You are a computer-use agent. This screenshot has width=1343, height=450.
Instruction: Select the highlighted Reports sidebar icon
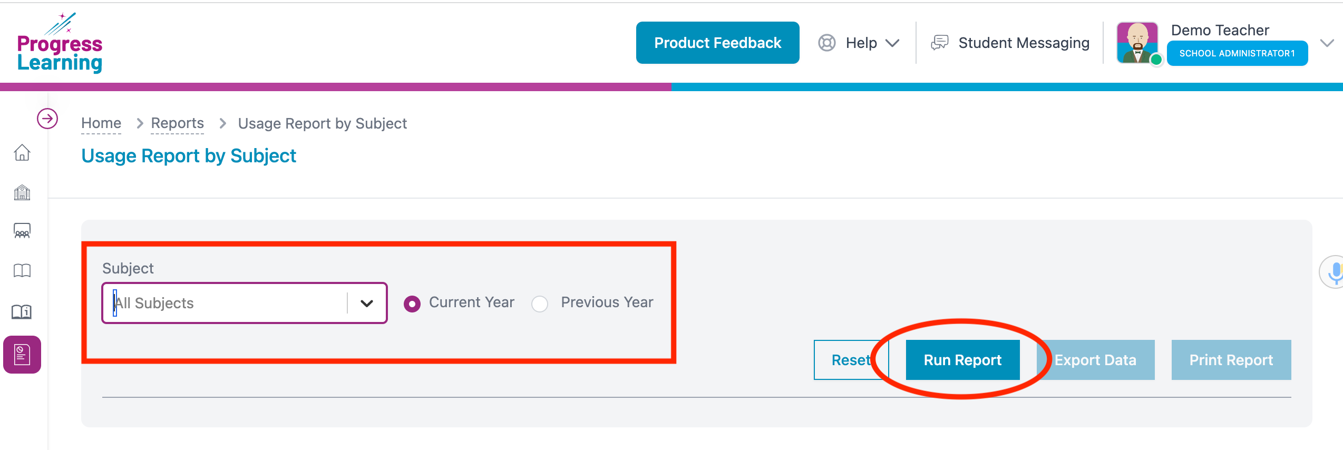coord(22,355)
